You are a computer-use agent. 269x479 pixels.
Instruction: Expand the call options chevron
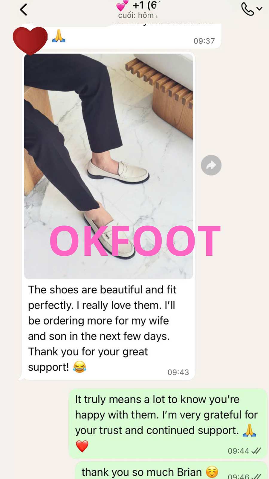pos(259,9)
